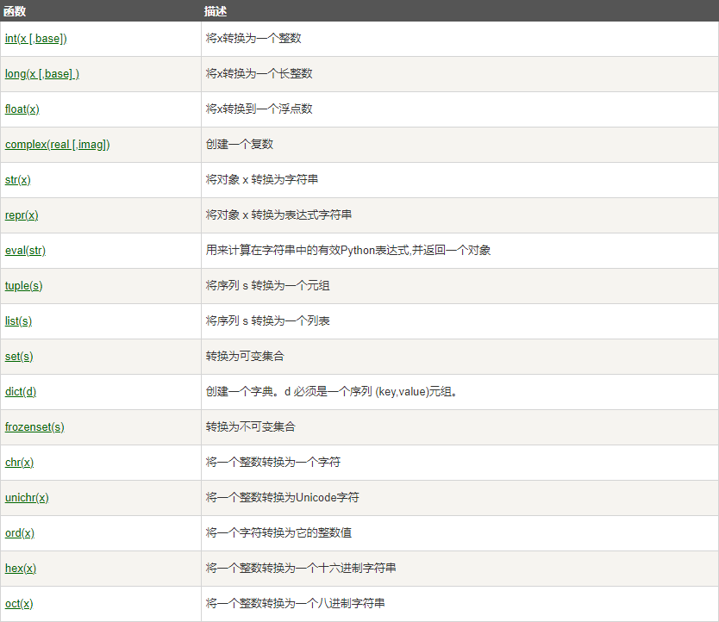Screen dimensions: 719x622
Task: Follow the float(x) link
Action: tap(22, 109)
